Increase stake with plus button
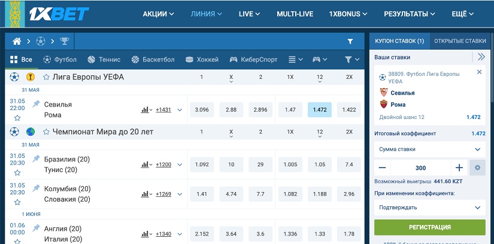Screen dimensions: 494x244 (x=459, y=168)
